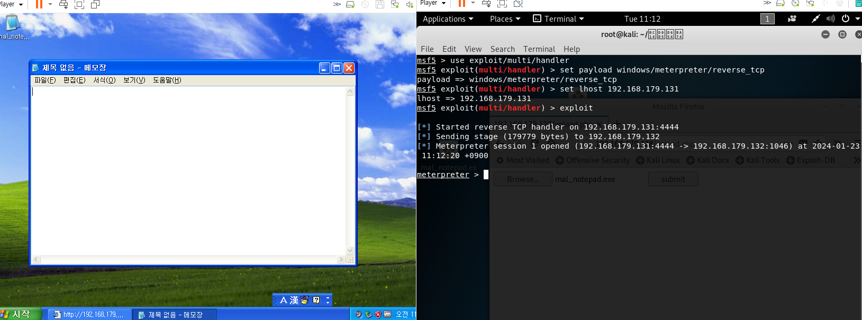The height and width of the screenshot is (320, 862).
Task: Open the 편집(E) menu in Notepad
Action: (74, 80)
